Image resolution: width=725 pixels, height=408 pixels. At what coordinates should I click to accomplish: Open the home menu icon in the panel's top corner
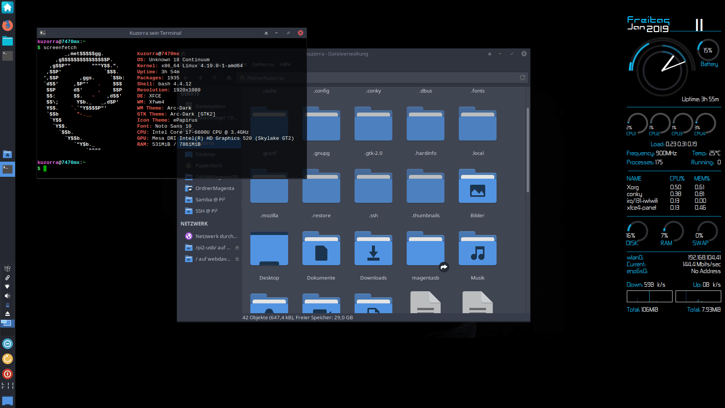7,7
